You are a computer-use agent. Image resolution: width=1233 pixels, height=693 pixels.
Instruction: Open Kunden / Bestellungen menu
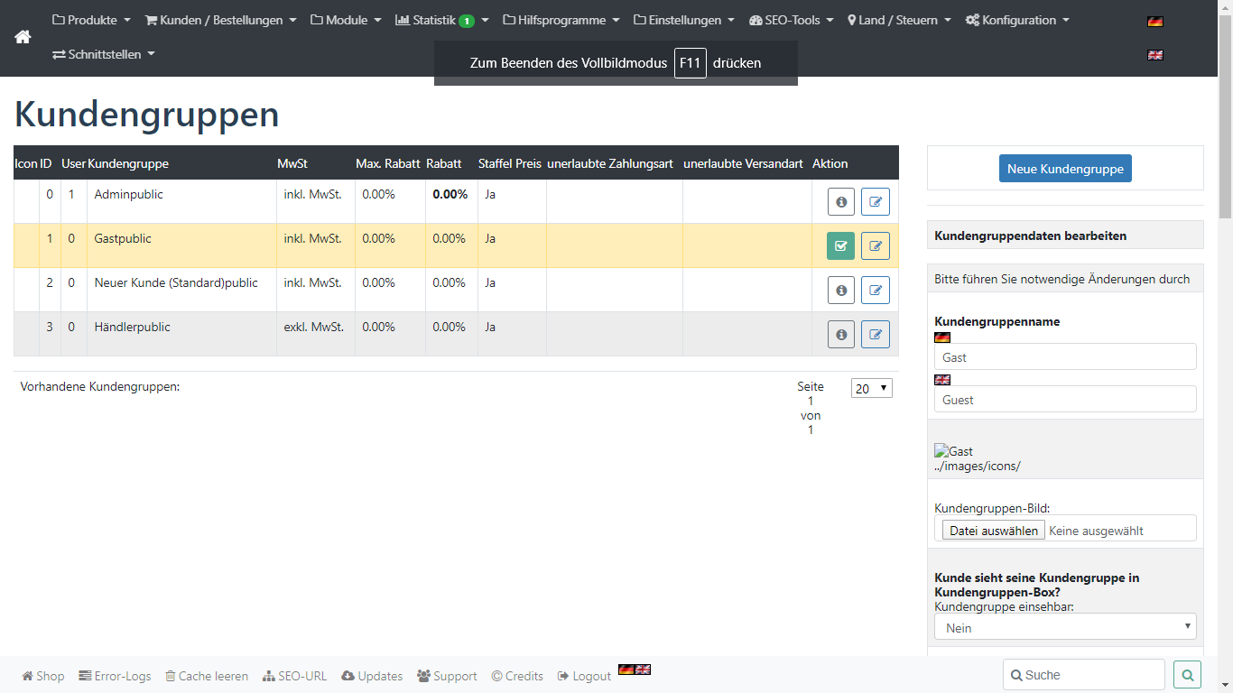point(220,20)
